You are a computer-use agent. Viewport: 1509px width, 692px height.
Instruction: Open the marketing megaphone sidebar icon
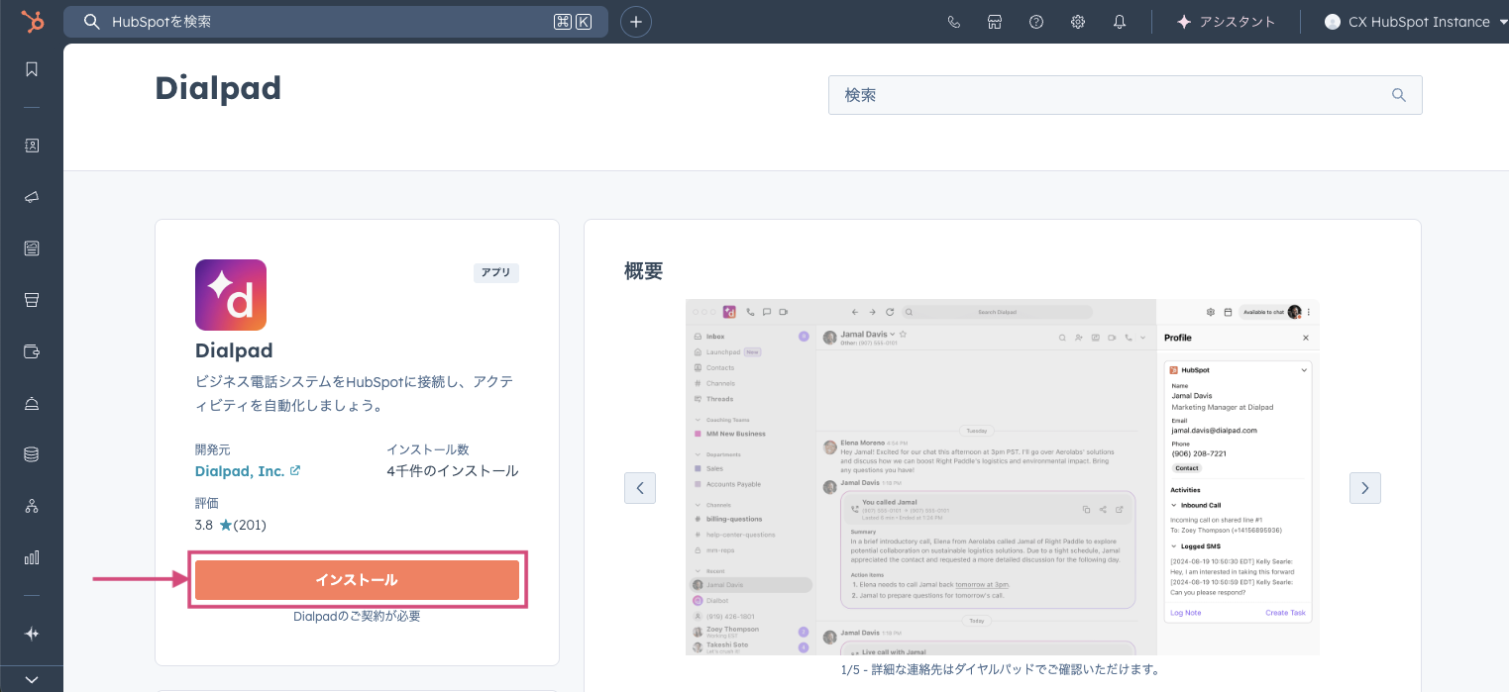[32, 197]
